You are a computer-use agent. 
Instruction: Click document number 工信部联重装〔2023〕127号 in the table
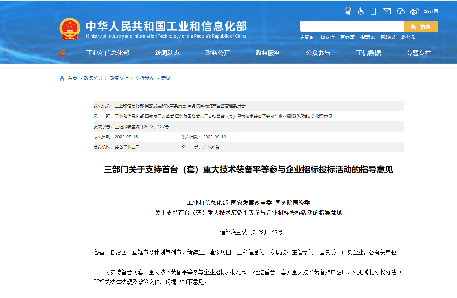(142, 127)
